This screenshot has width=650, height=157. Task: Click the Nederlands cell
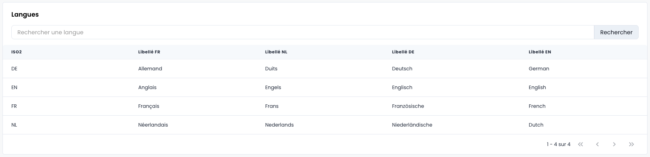point(279,125)
